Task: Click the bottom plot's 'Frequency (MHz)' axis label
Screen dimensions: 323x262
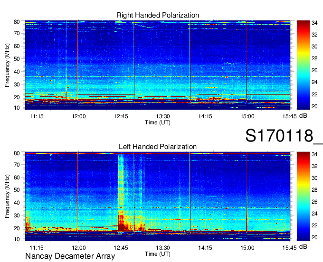Action: (x=7, y=196)
